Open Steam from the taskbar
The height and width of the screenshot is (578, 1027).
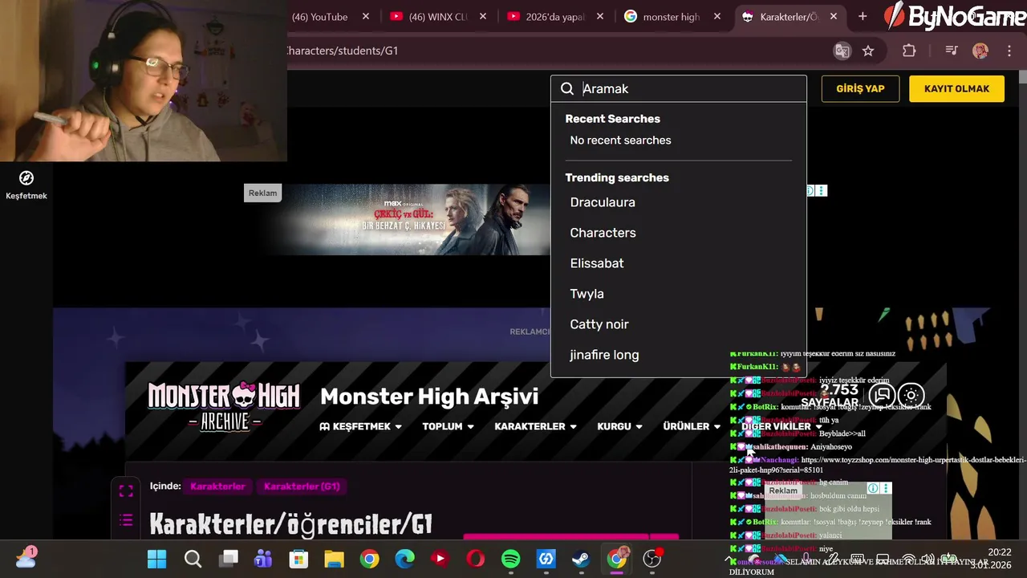(x=581, y=559)
